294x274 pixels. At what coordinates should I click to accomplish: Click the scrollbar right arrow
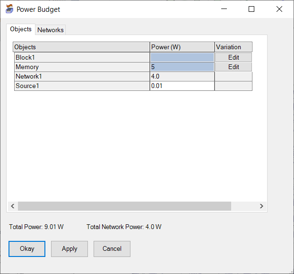point(261,206)
